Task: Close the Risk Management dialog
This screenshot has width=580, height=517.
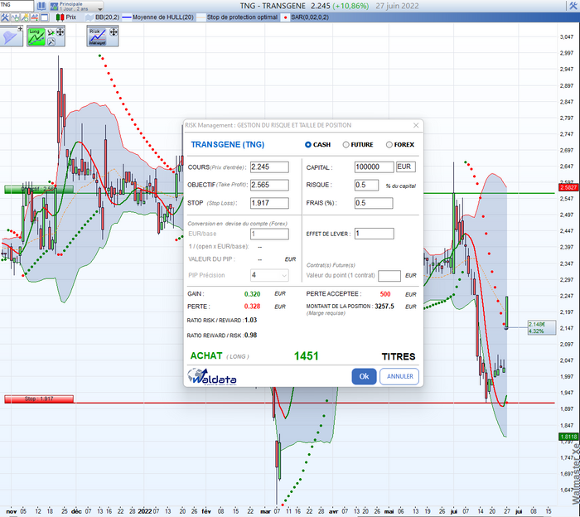Action: (x=416, y=125)
